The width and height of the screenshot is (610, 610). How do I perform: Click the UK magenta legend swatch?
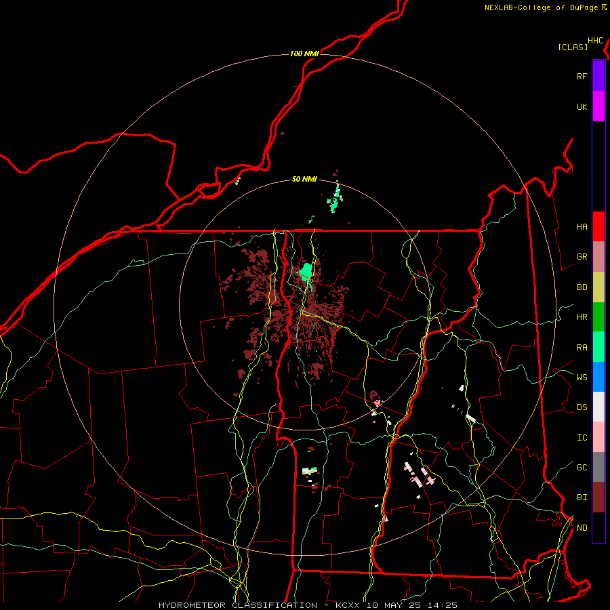tap(598, 106)
